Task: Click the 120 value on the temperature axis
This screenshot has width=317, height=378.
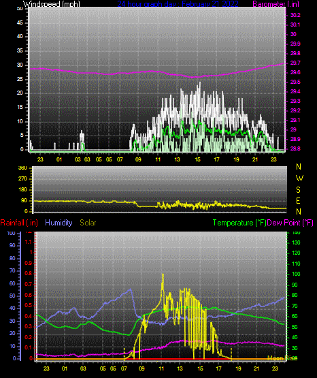Action: pyautogui.click(x=296, y=253)
